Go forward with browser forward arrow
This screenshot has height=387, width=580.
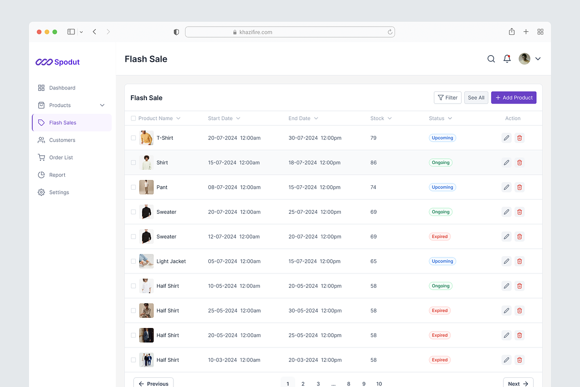coord(108,32)
